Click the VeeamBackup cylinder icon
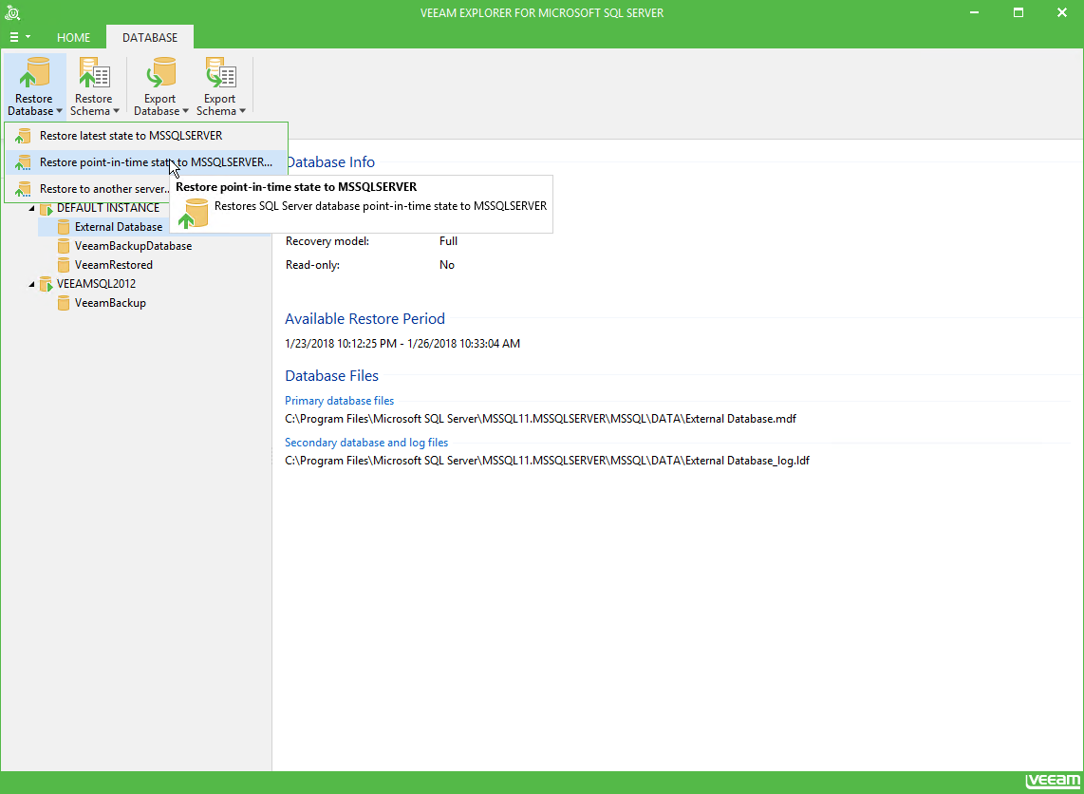This screenshot has height=794, width=1084. coord(64,303)
